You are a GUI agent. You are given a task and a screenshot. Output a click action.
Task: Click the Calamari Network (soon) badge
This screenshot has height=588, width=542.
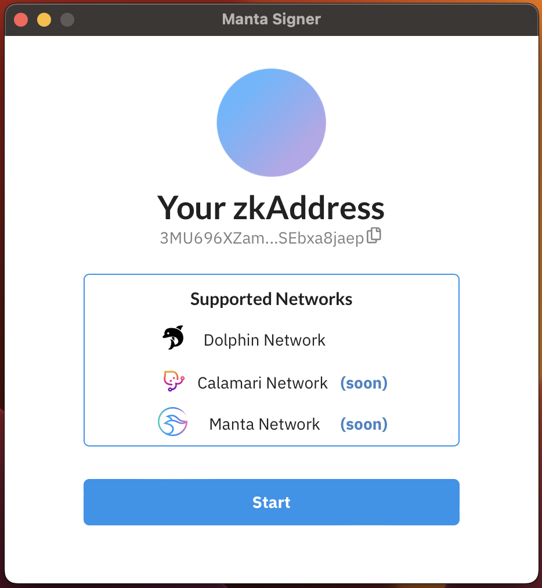point(364,383)
